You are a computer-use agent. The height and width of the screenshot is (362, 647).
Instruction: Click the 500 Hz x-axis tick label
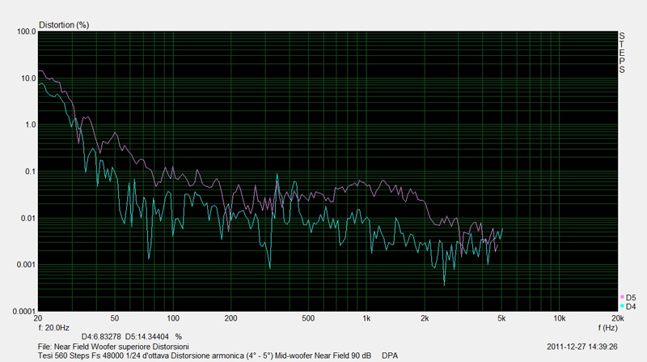tap(308, 318)
